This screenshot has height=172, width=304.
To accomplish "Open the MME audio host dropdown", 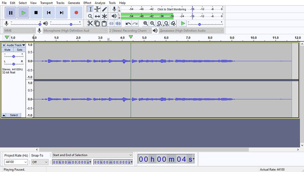I will click(19, 30).
